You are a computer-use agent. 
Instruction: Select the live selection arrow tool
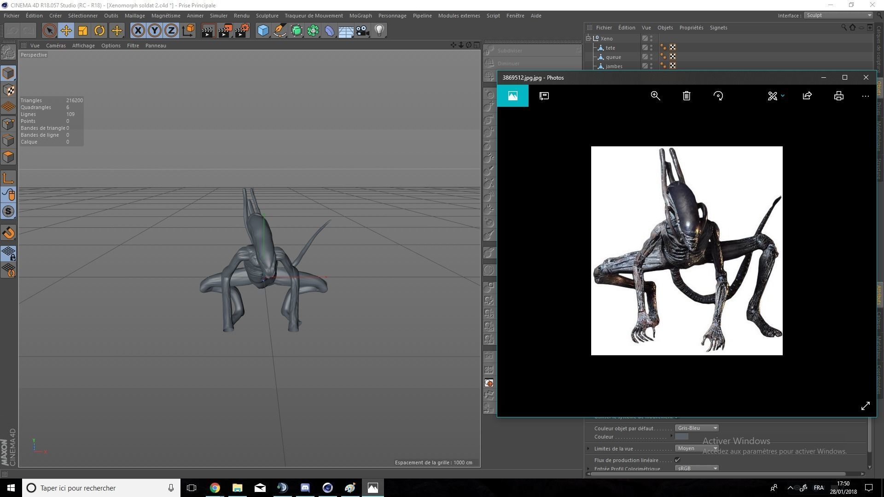49,31
